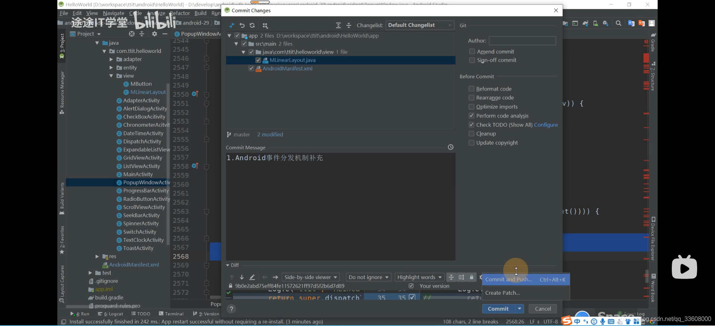Image resolution: width=715 pixels, height=326 pixels.
Task: Collapse src\main node in changes tree
Action: coord(236,44)
